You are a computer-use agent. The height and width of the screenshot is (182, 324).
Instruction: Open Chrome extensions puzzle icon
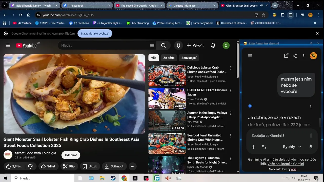tap(283, 15)
